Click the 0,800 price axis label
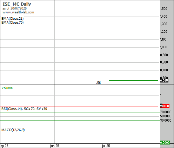Image resolution: width=174 pixels, height=148 pixels. (164, 62)
